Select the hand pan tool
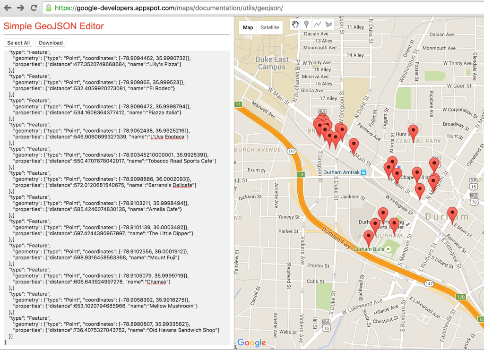 click(295, 24)
